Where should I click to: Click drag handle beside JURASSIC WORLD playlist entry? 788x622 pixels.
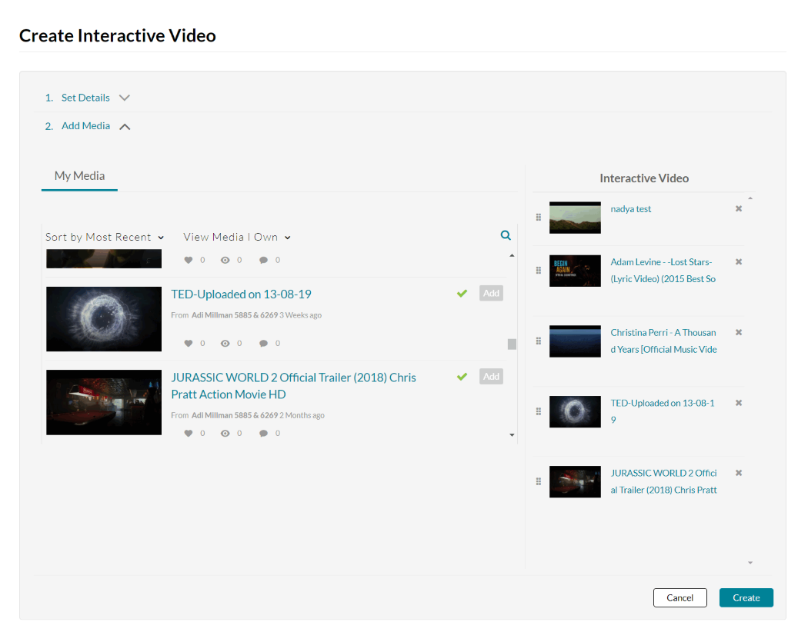click(538, 481)
